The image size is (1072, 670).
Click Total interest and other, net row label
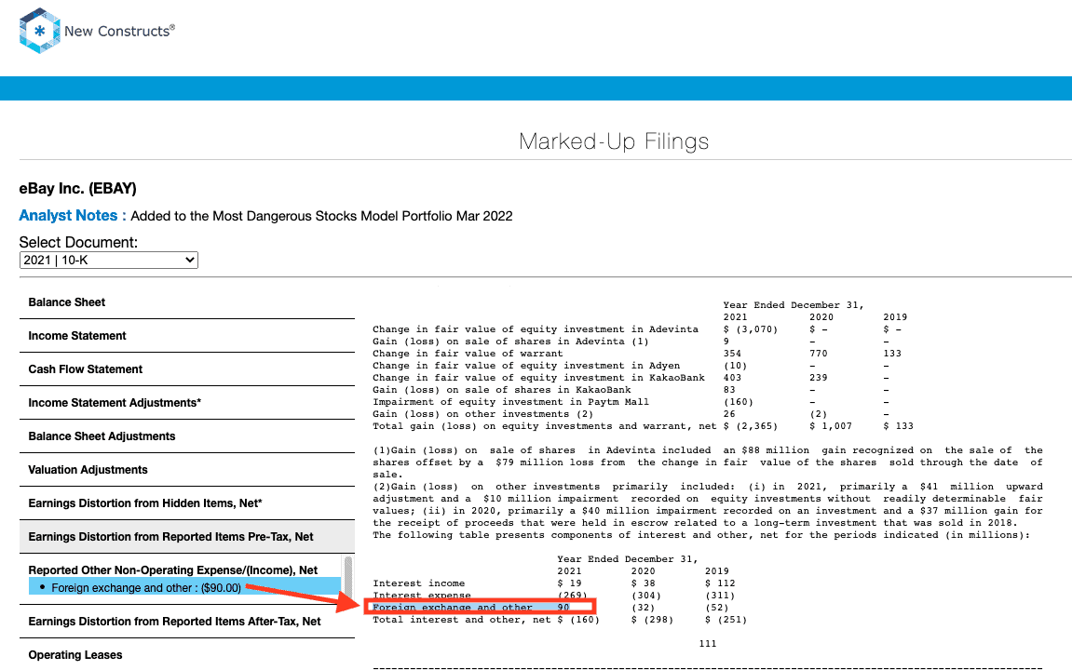tap(461, 620)
